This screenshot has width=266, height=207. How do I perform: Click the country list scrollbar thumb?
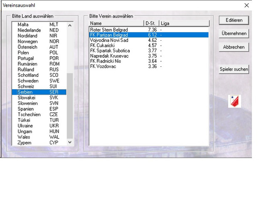coord(70,106)
